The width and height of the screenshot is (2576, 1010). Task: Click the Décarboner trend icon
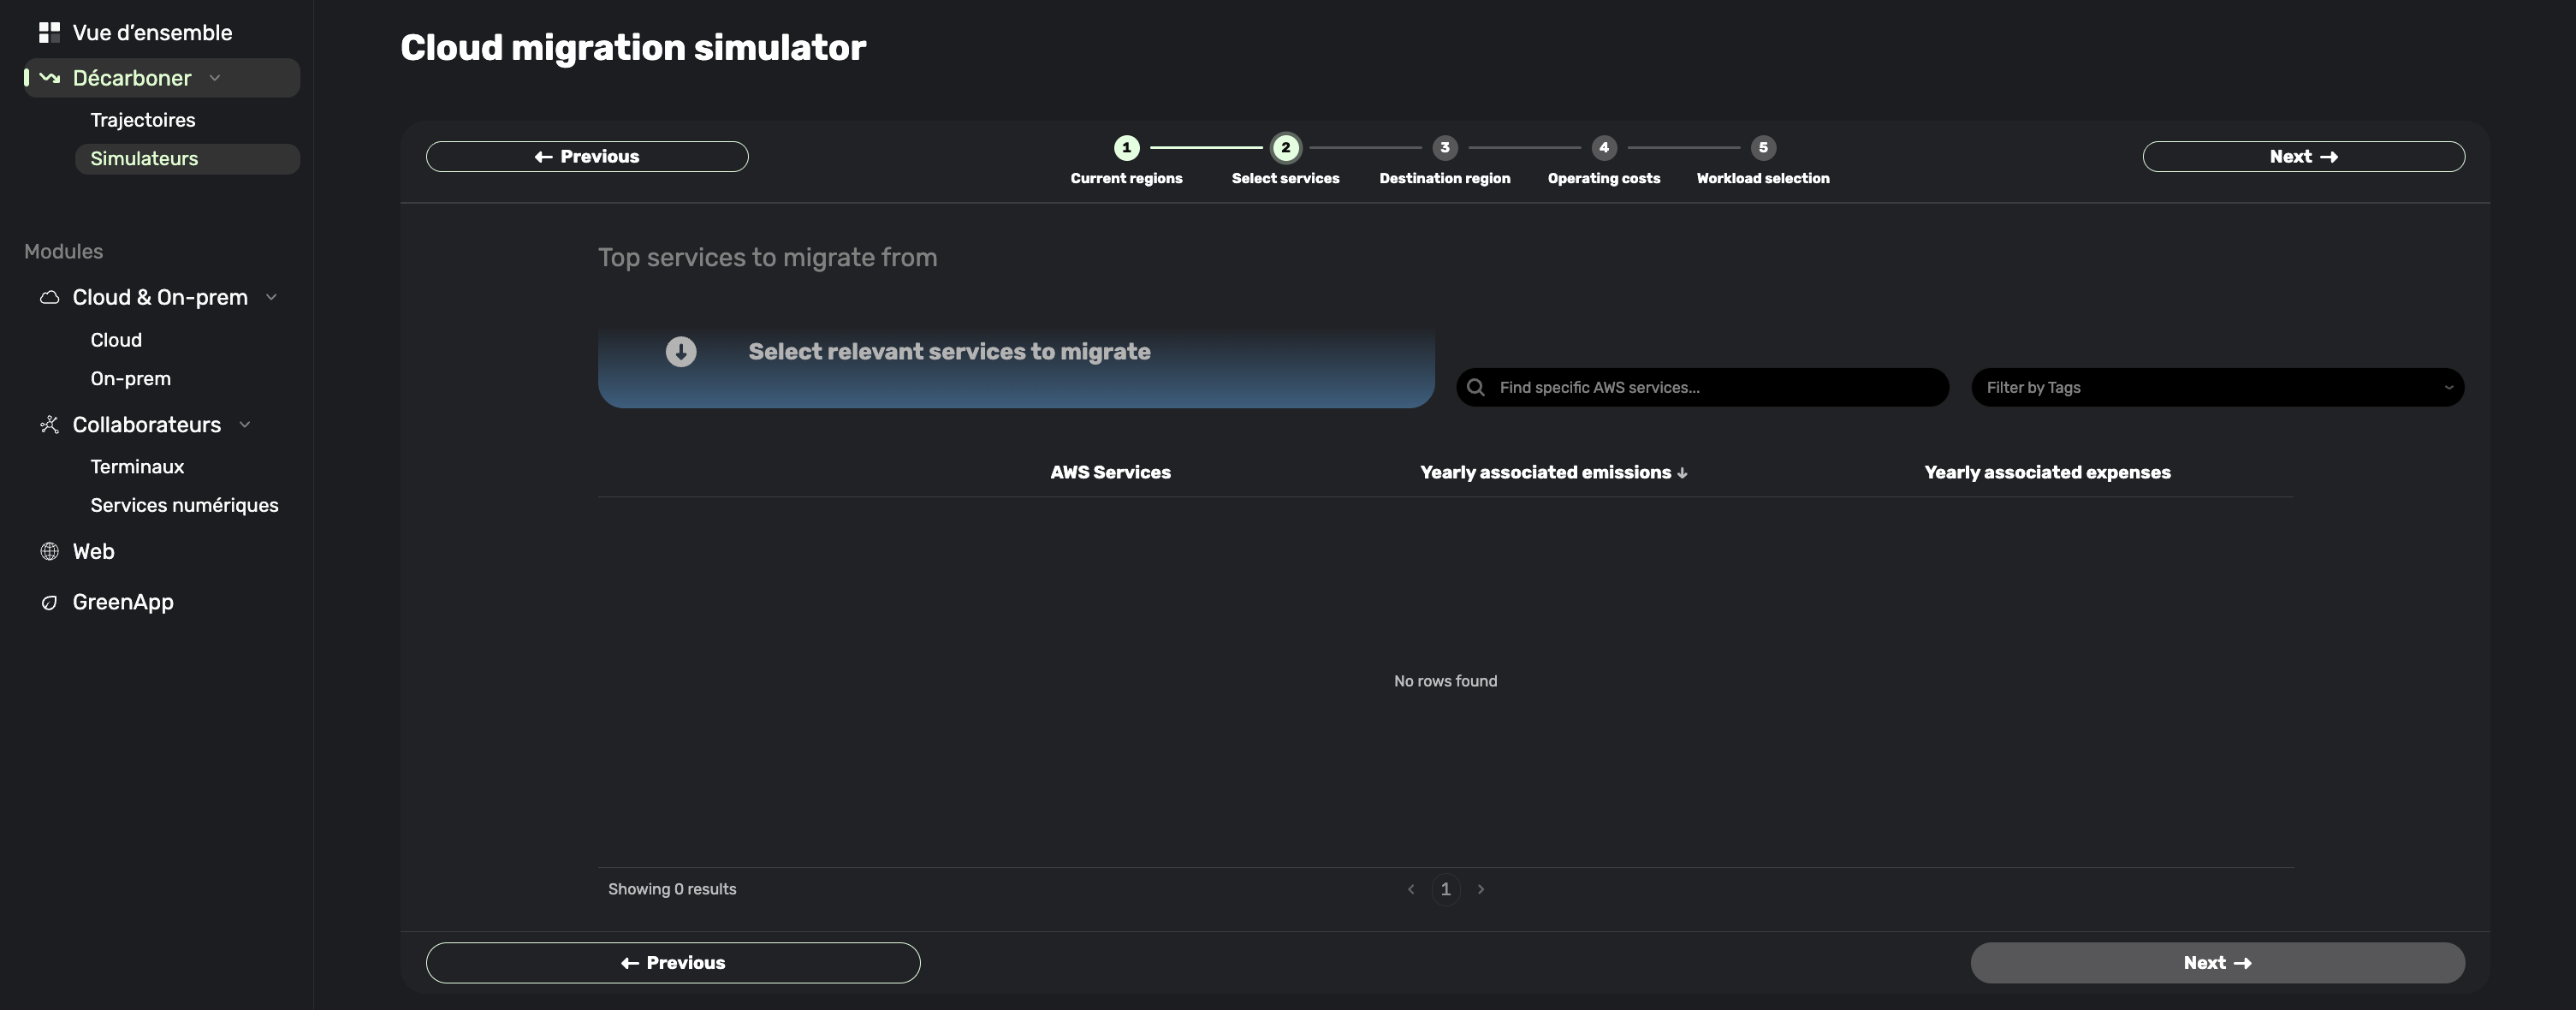pos(49,78)
